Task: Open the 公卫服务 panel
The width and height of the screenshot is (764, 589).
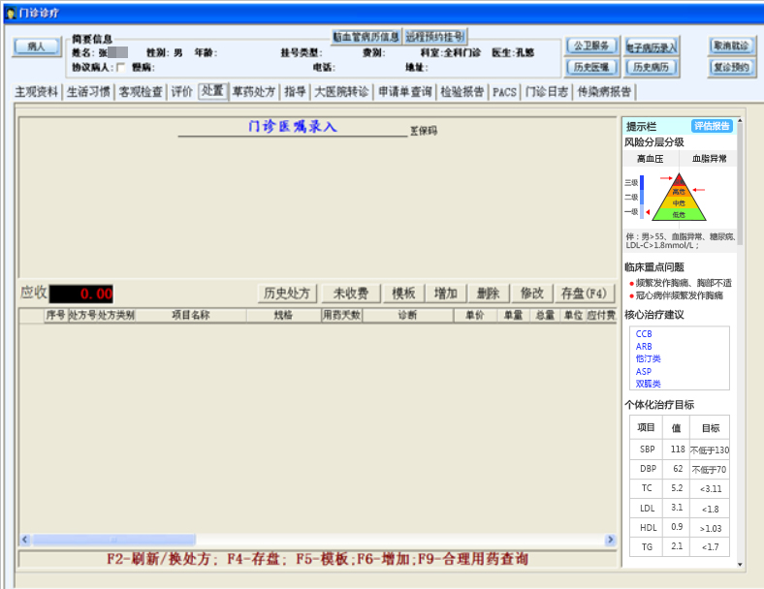Action: coord(592,46)
